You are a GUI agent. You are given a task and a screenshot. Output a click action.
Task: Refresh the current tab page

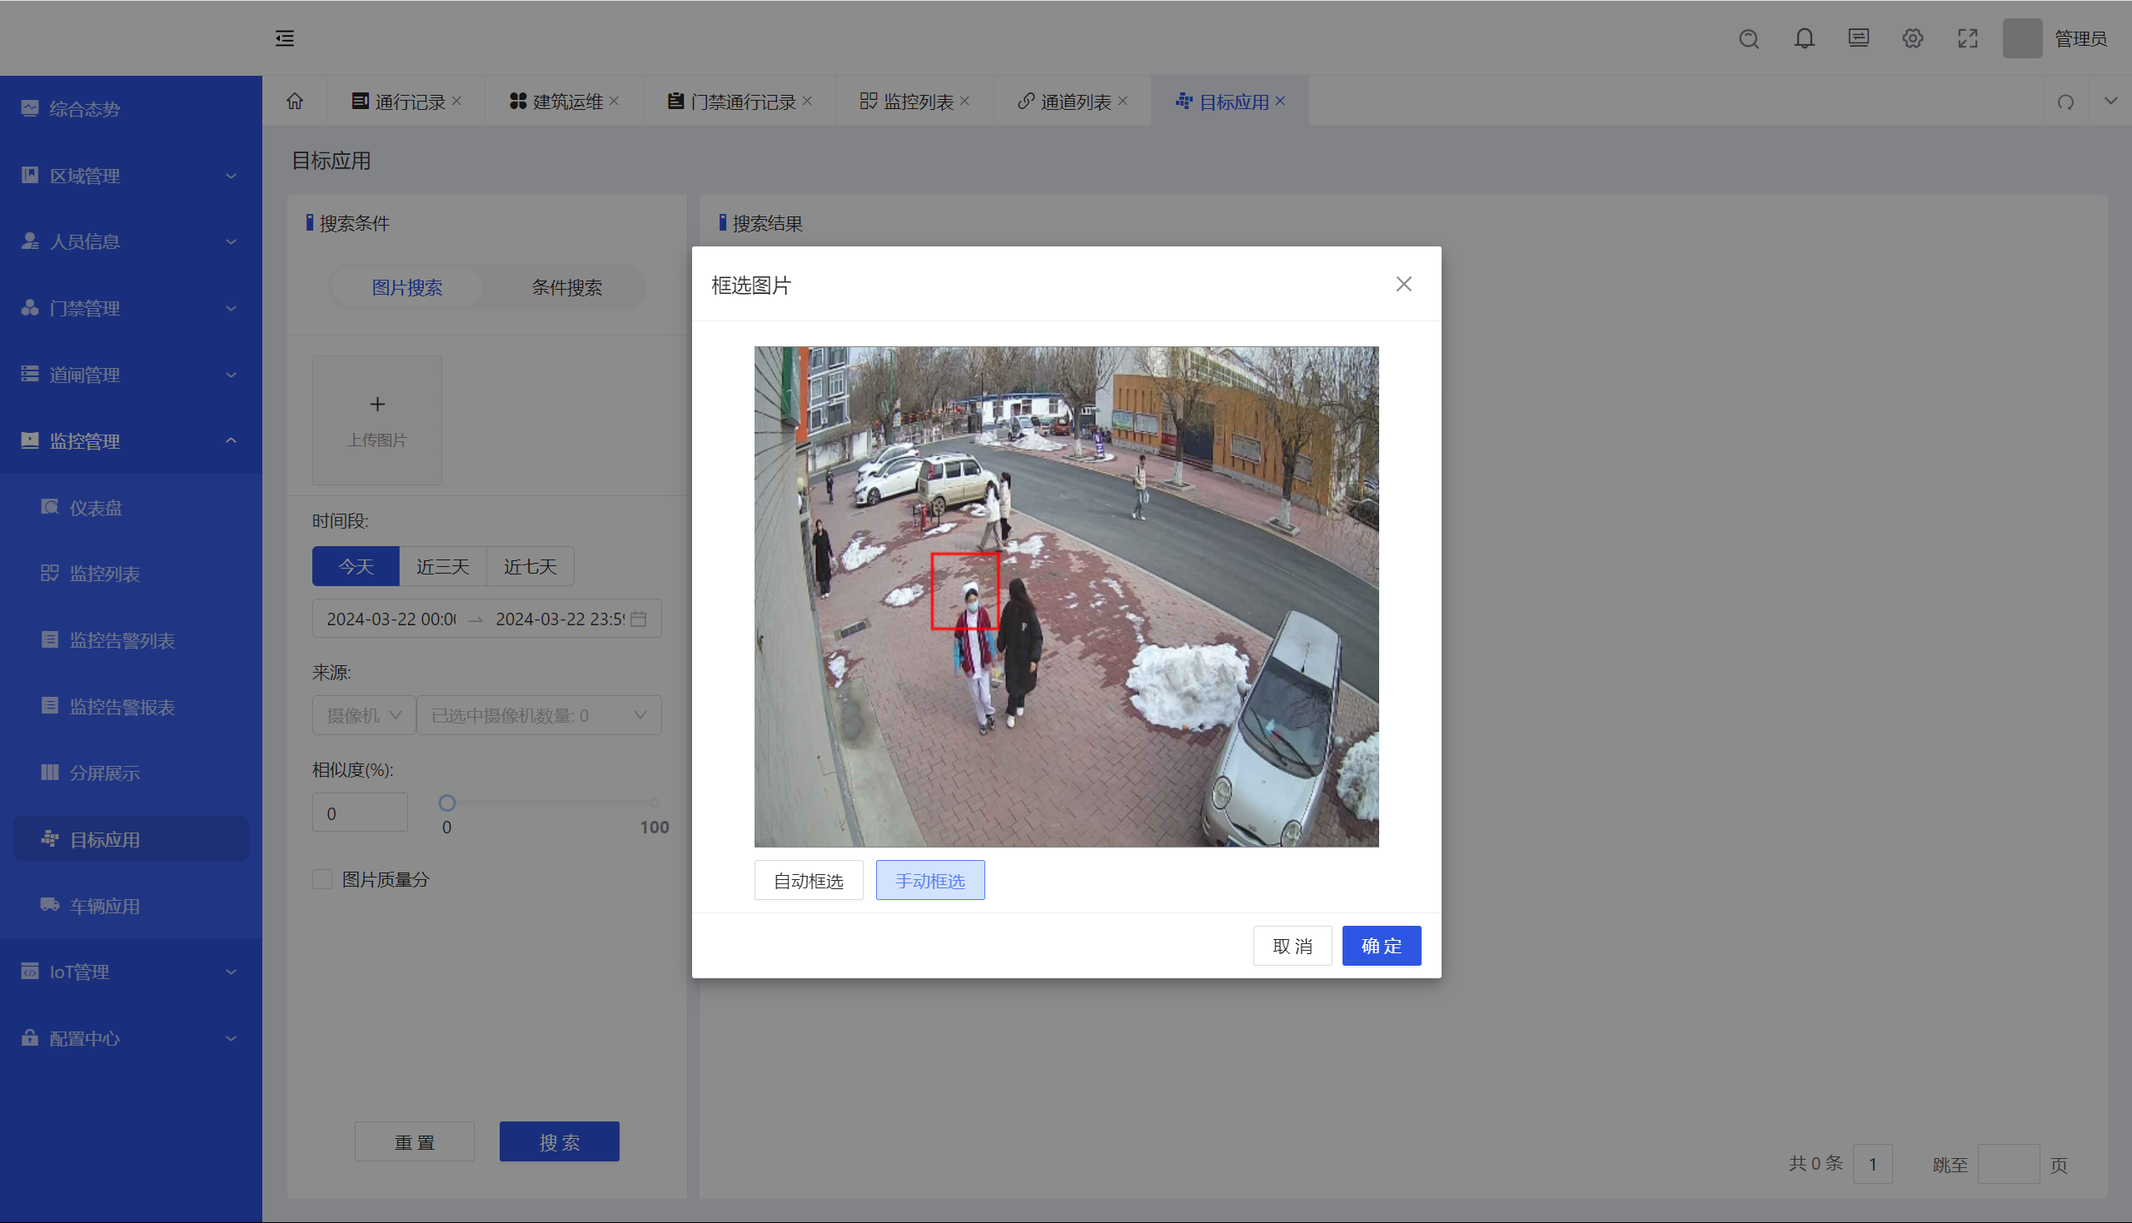click(2065, 102)
